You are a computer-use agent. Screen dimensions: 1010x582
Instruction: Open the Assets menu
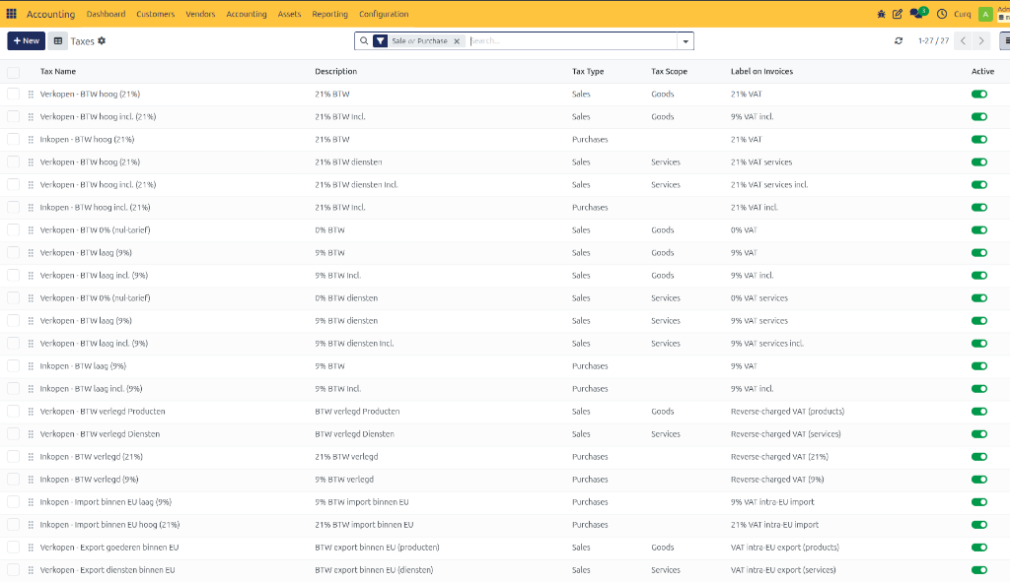(x=289, y=14)
